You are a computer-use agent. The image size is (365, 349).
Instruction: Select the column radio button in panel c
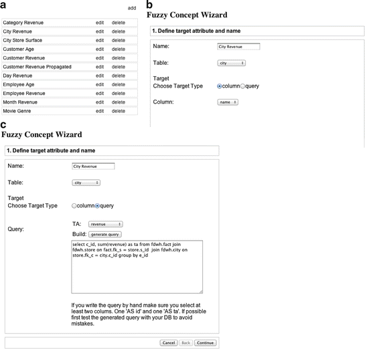point(74,206)
